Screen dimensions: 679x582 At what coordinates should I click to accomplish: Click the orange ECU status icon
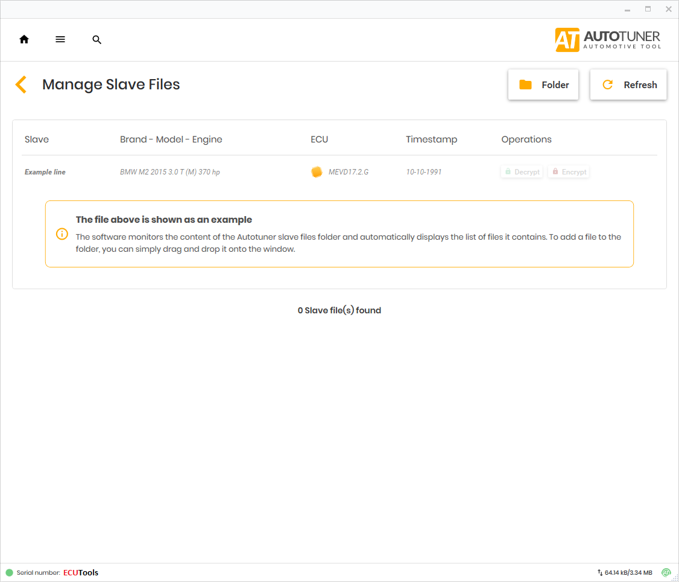click(317, 172)
